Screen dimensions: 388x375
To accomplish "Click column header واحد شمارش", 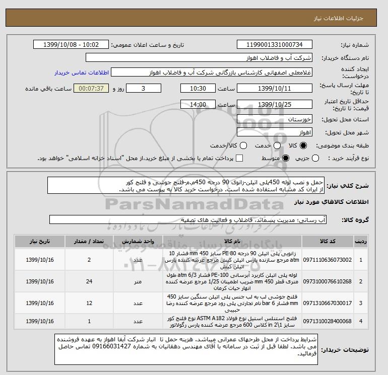I will pyautogui.click(x=138, y=241).
